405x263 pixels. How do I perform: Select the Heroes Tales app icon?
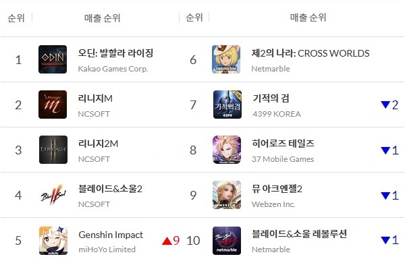pos(227,150)
